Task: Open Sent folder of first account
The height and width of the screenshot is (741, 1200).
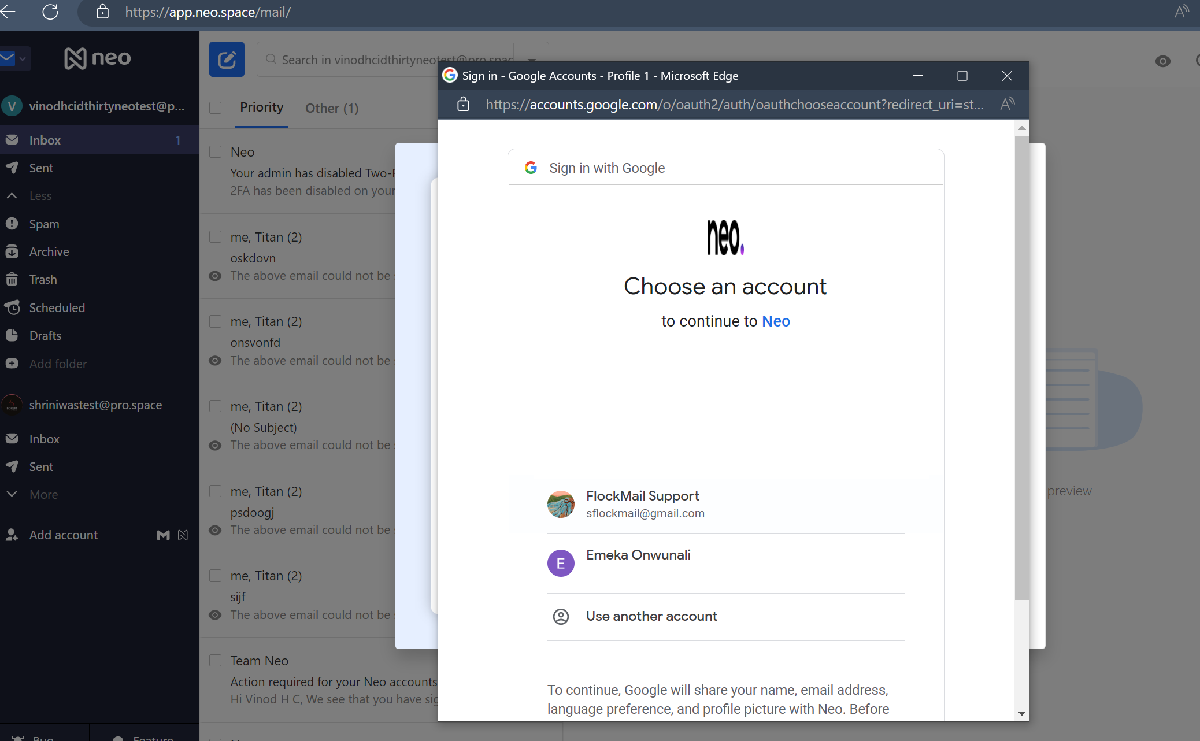Action: (99, 168)
